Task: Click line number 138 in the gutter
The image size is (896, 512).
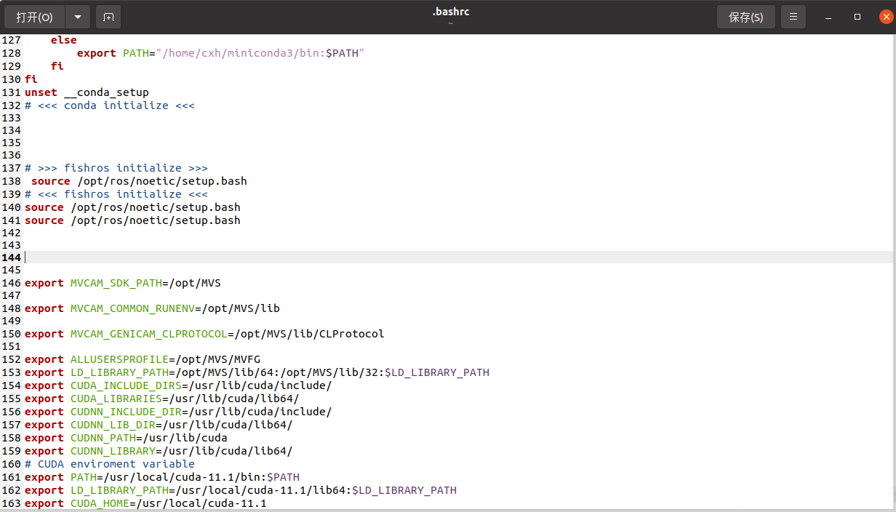Action: [x=11, y=181]
